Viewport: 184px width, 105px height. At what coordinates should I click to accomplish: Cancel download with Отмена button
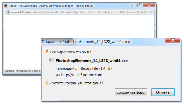[x=163, y=92]
